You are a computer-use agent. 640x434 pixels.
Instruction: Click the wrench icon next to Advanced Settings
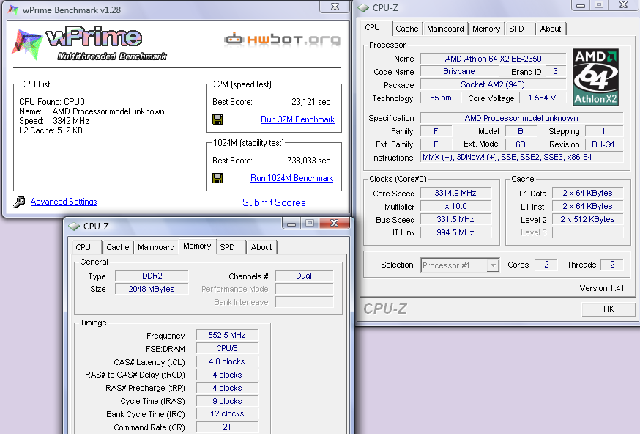[19, 202]
